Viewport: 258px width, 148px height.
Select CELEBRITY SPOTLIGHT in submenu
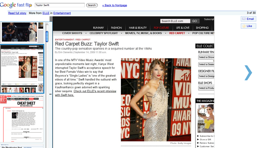point(104,33)
